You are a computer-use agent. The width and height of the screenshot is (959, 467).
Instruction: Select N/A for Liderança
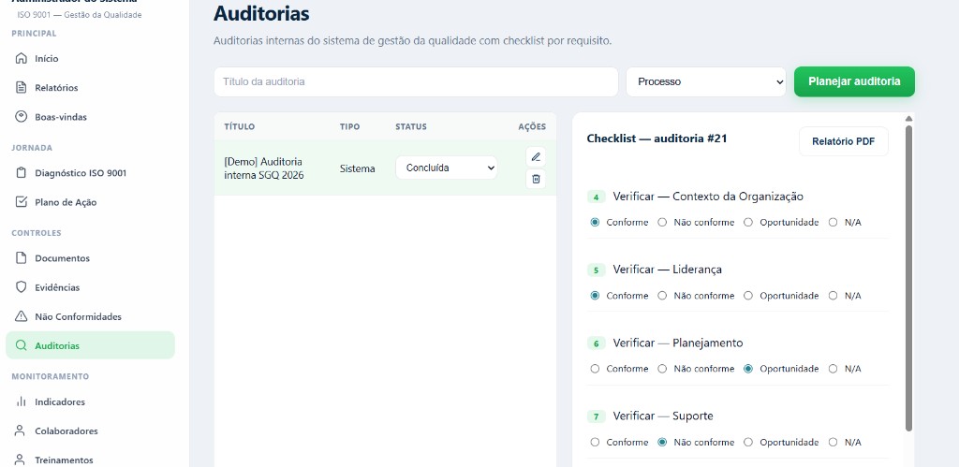tap(833, 296)
